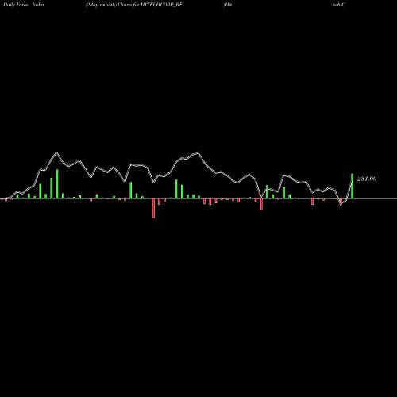This screenshot has height=397, width=397.
Task: Click the 'Daily Force Index' title text
Action: pos(24,5)
